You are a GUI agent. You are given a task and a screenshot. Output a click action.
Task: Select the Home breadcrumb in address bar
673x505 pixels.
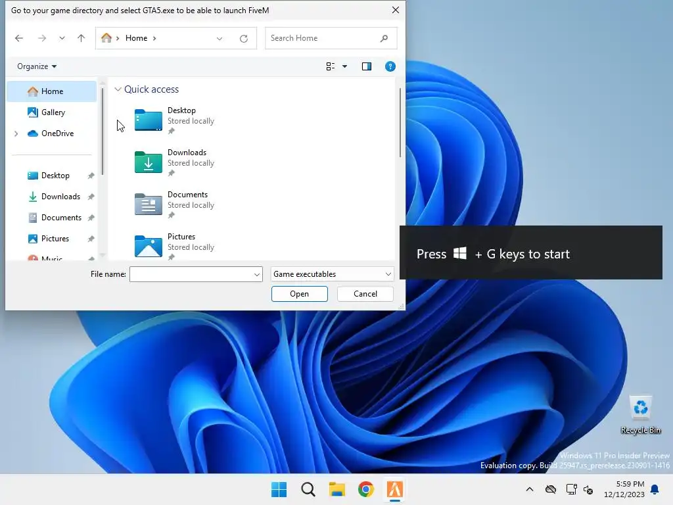[136, 38]
